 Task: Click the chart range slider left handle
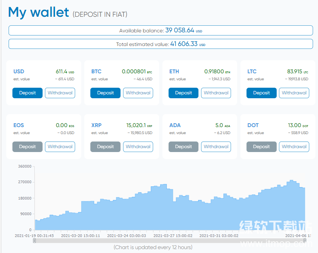(x=34, y=241)
